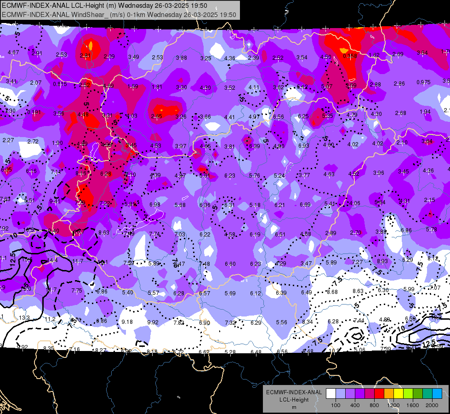
Task: Click the grid value 6.98
Action: pyautogui.click(x=155, y=205)
